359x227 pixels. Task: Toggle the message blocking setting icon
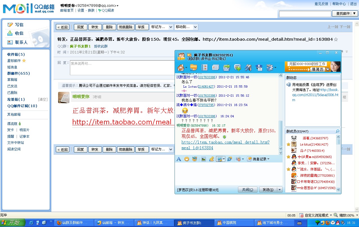(237, 159)
